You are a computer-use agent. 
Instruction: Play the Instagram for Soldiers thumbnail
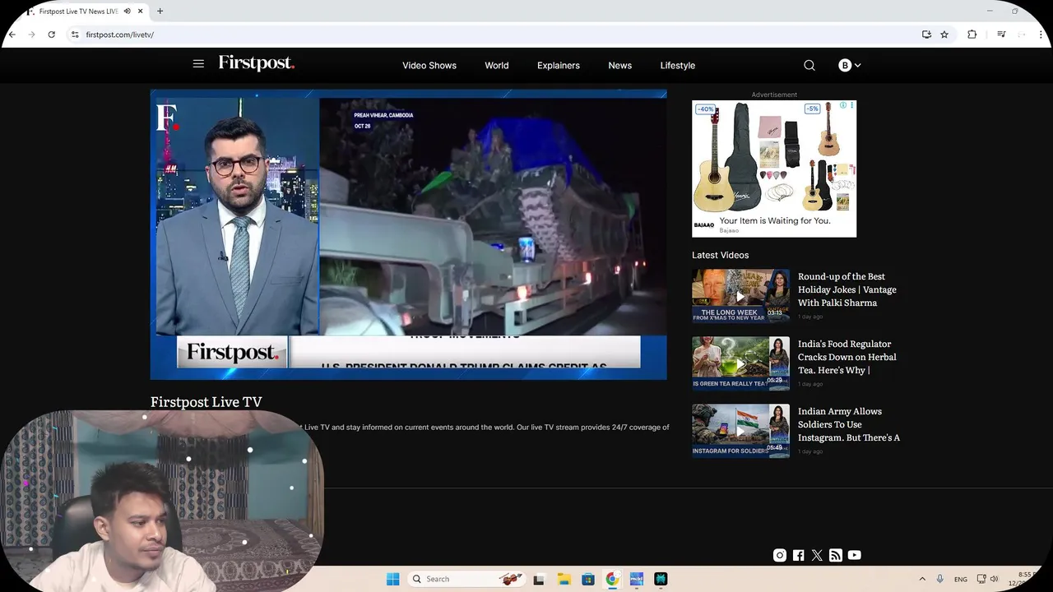[740, 431]
